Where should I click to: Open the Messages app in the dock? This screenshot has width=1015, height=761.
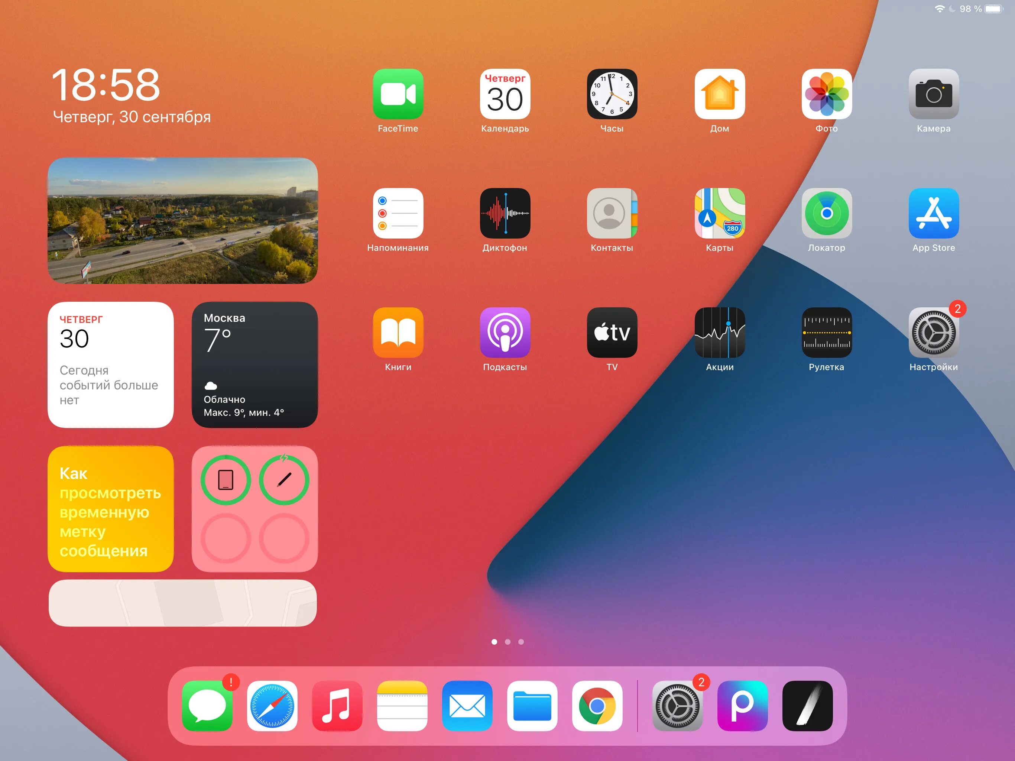(x=207, y=706)
